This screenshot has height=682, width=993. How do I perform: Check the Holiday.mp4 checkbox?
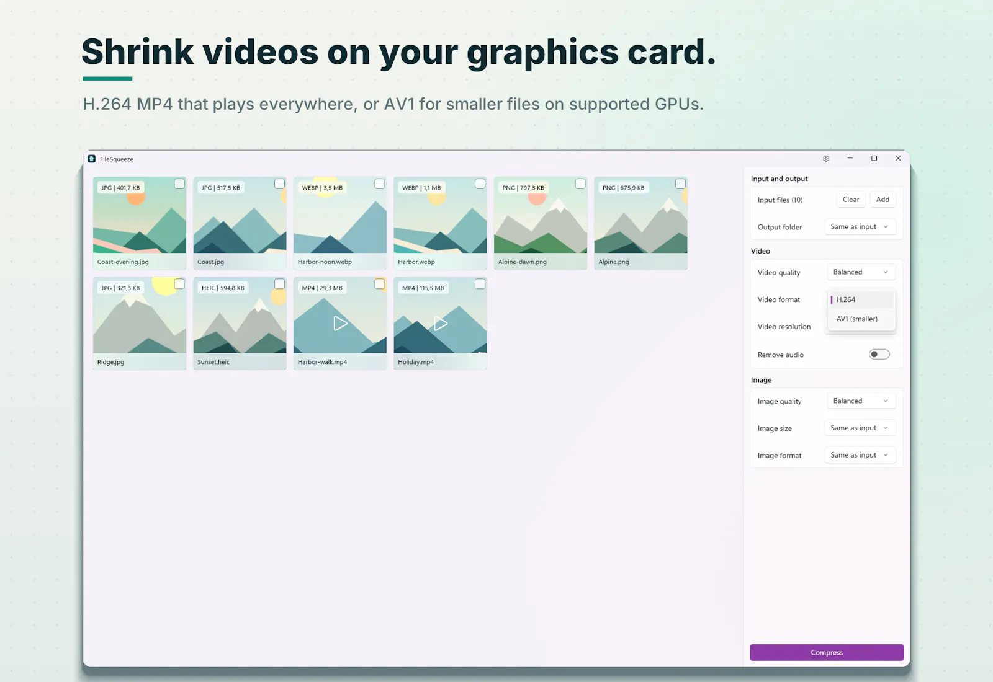(x=480, y=284)
